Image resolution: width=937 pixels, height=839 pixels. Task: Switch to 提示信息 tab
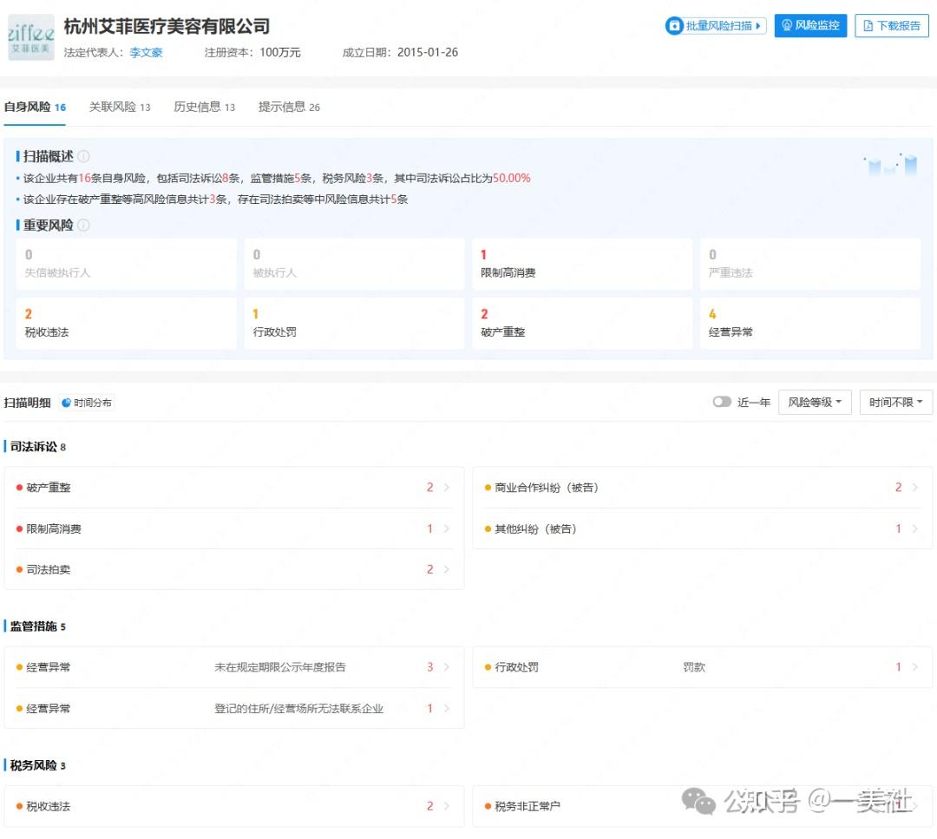coord(289,107)
